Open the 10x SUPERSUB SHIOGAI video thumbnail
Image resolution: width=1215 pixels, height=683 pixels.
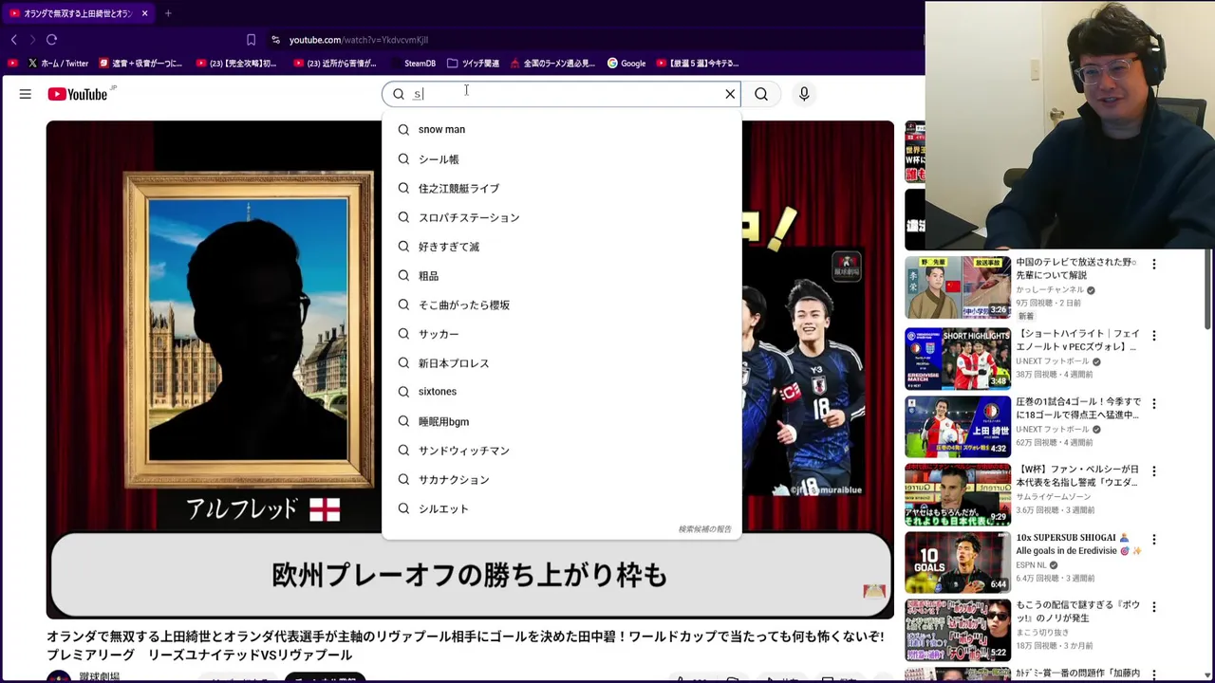[x=957, y=563]
